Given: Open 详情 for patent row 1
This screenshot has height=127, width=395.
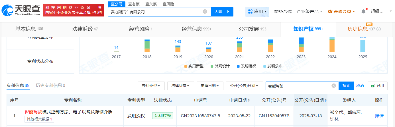Looking at the screenshot, I should pos(379,116).
